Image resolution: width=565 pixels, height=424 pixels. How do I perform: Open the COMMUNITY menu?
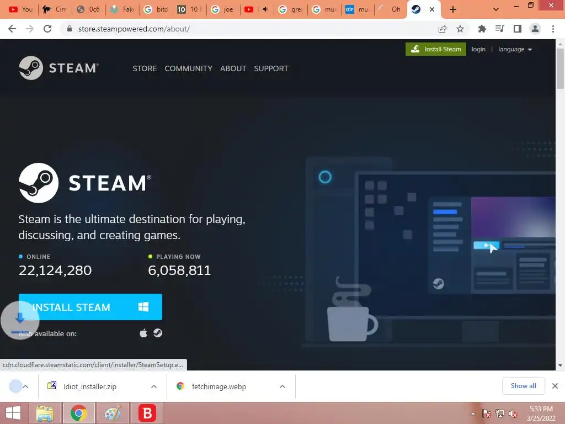click(189, 68)
